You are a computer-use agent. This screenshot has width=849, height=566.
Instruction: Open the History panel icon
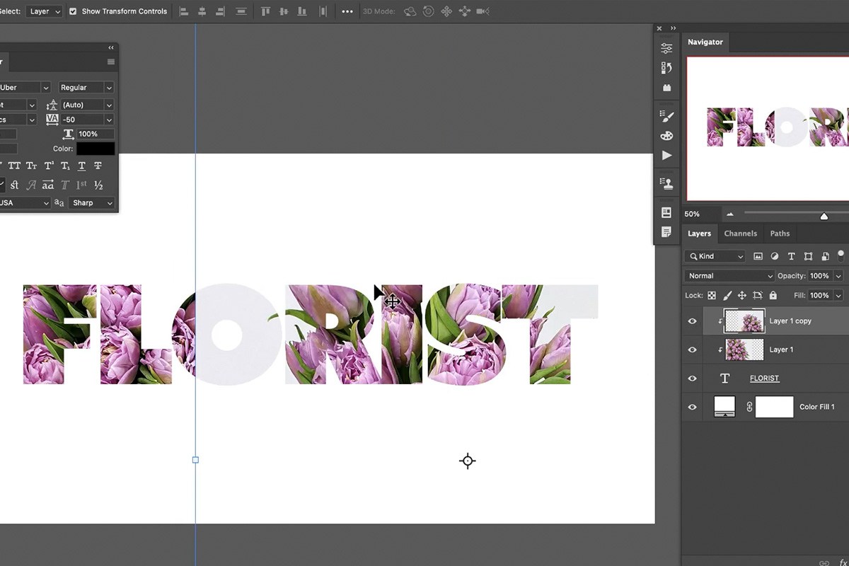[x=666, y=68]
